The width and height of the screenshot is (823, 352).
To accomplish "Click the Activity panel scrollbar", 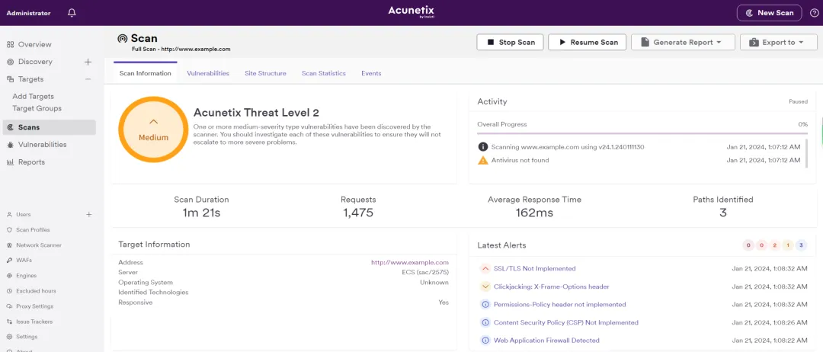I will click(x=807, y=153).
